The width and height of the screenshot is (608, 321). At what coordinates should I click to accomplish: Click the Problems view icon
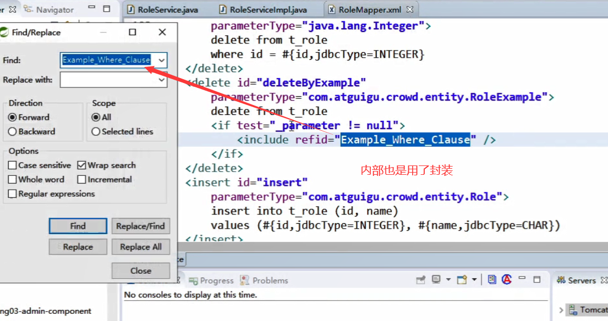(244, 280)
